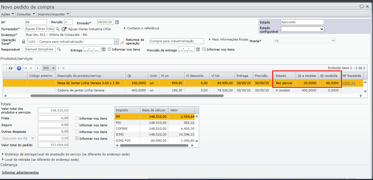The image size is (373, 180).
Task: Open the Ações menu
Action: pyautogui.click(x=7, y=14)
